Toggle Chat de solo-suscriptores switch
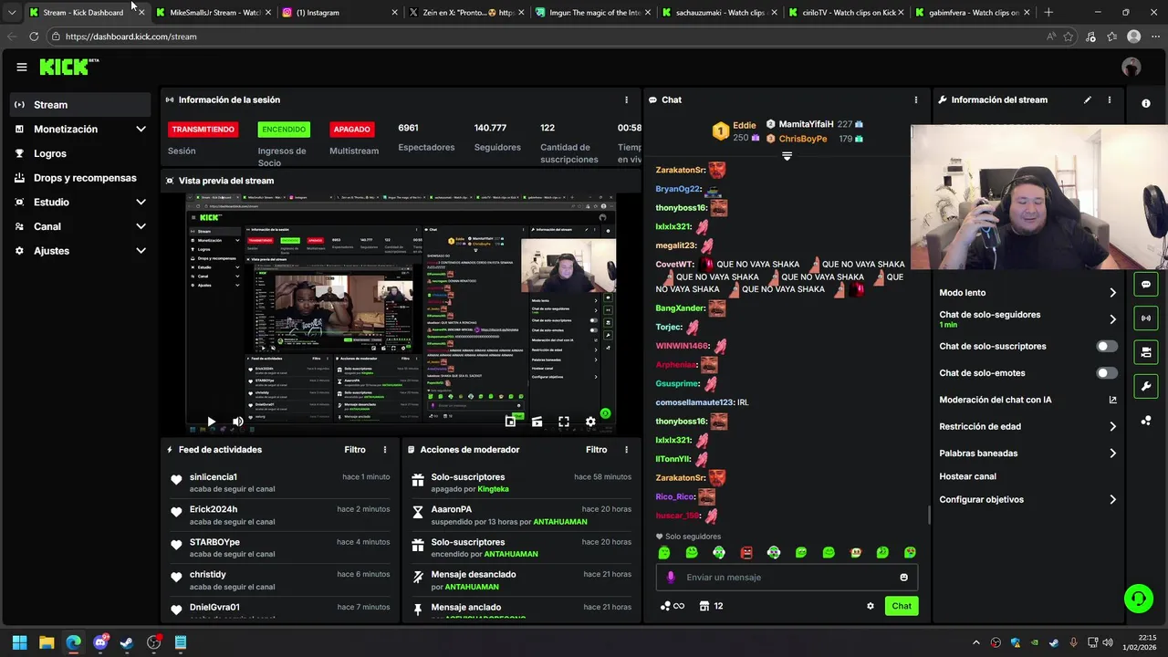1168x657 pixels. tap(1106, 347)
